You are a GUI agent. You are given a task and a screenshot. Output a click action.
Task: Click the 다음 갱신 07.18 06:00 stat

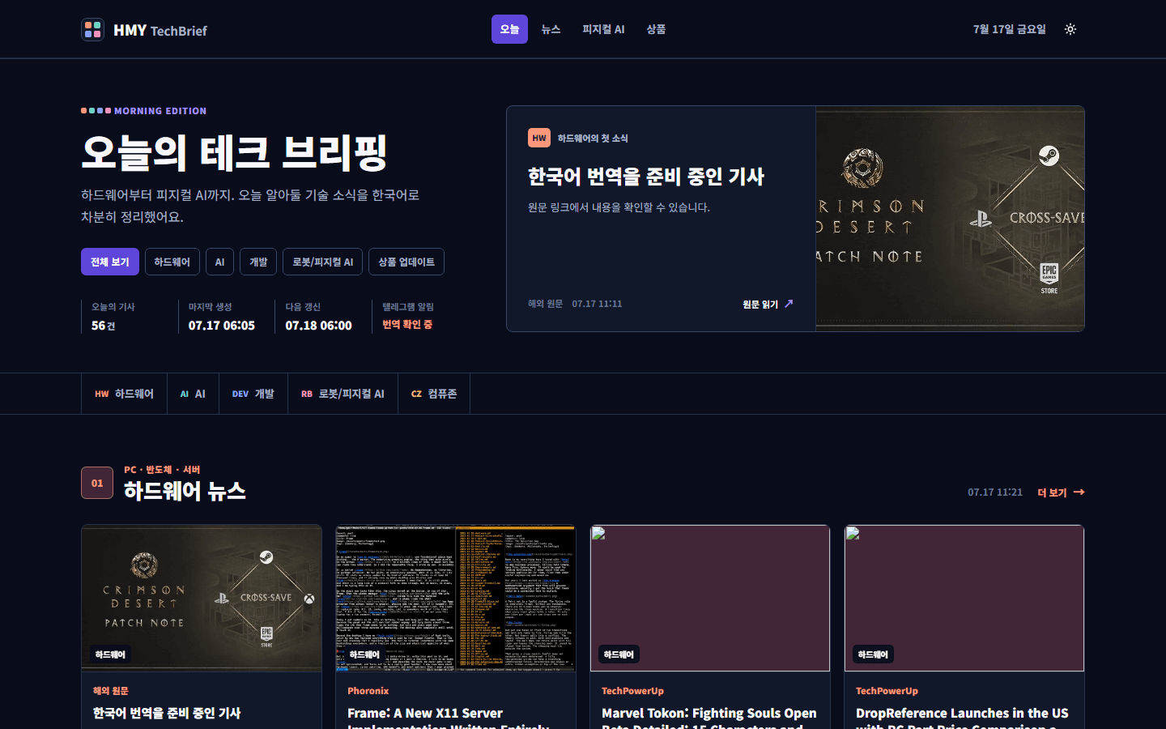pos(318,317)
